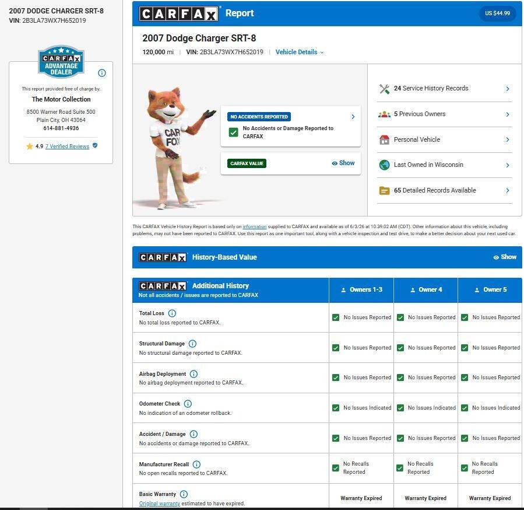Open the Original warranty link
The width and height of the screenshot is (524, 510).
tap(159, 504)
